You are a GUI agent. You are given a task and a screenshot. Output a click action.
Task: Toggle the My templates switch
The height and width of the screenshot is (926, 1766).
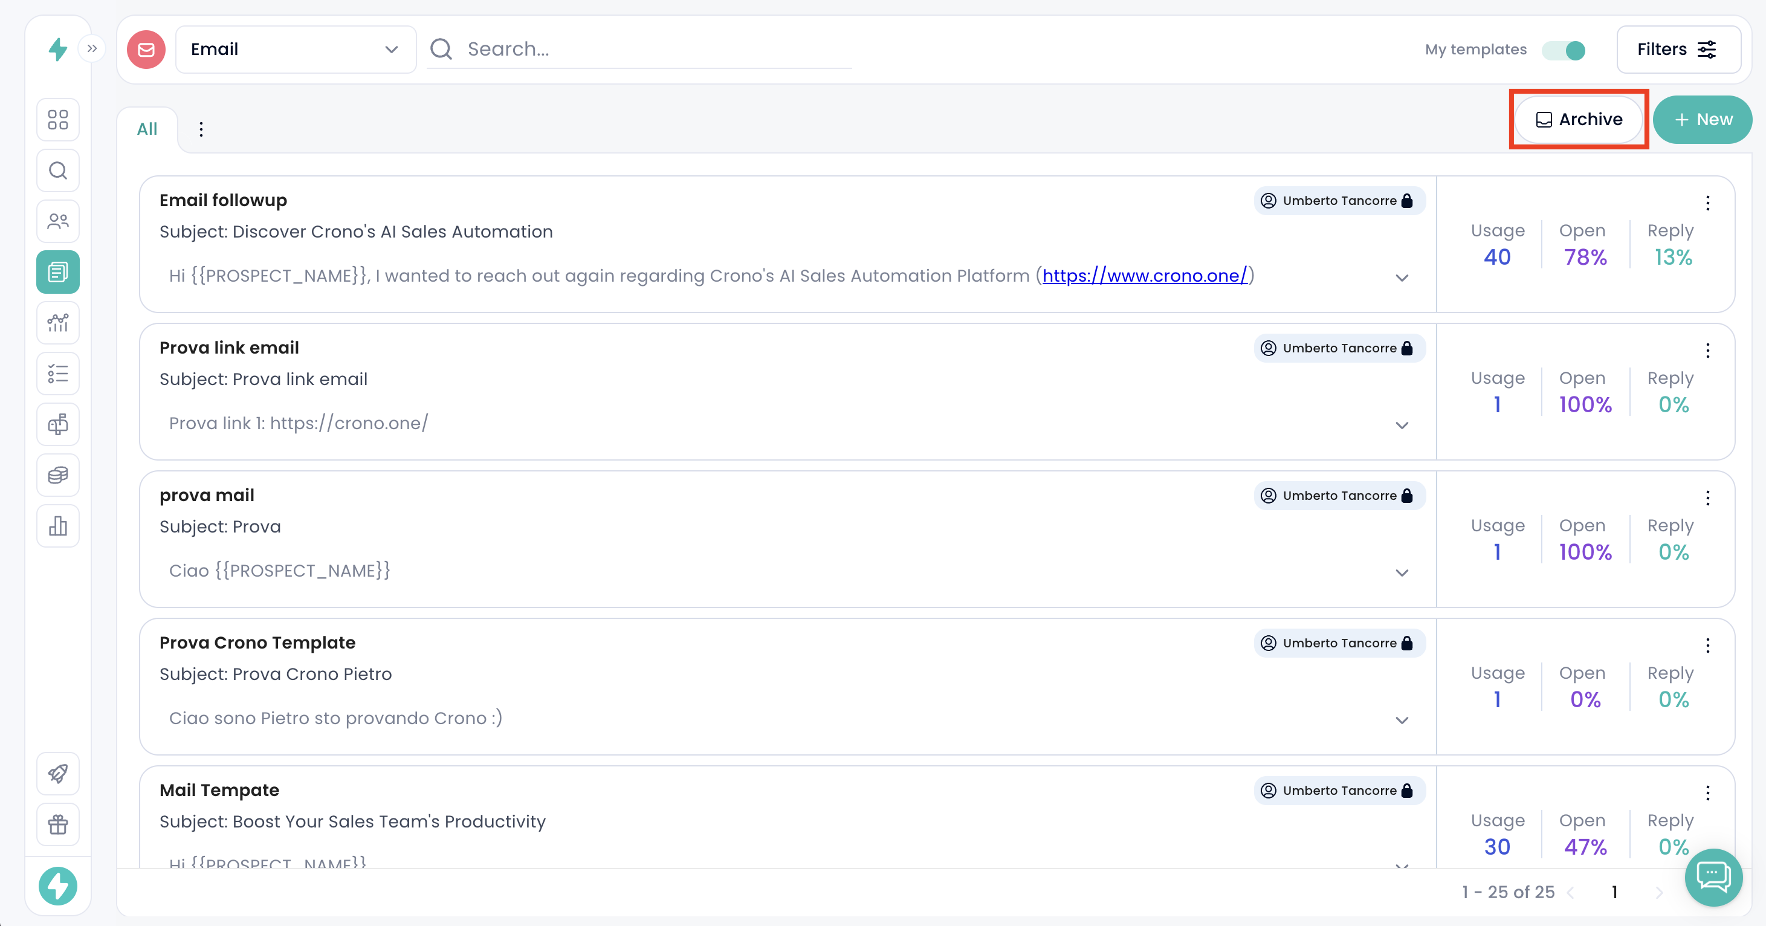(1564, 50)
